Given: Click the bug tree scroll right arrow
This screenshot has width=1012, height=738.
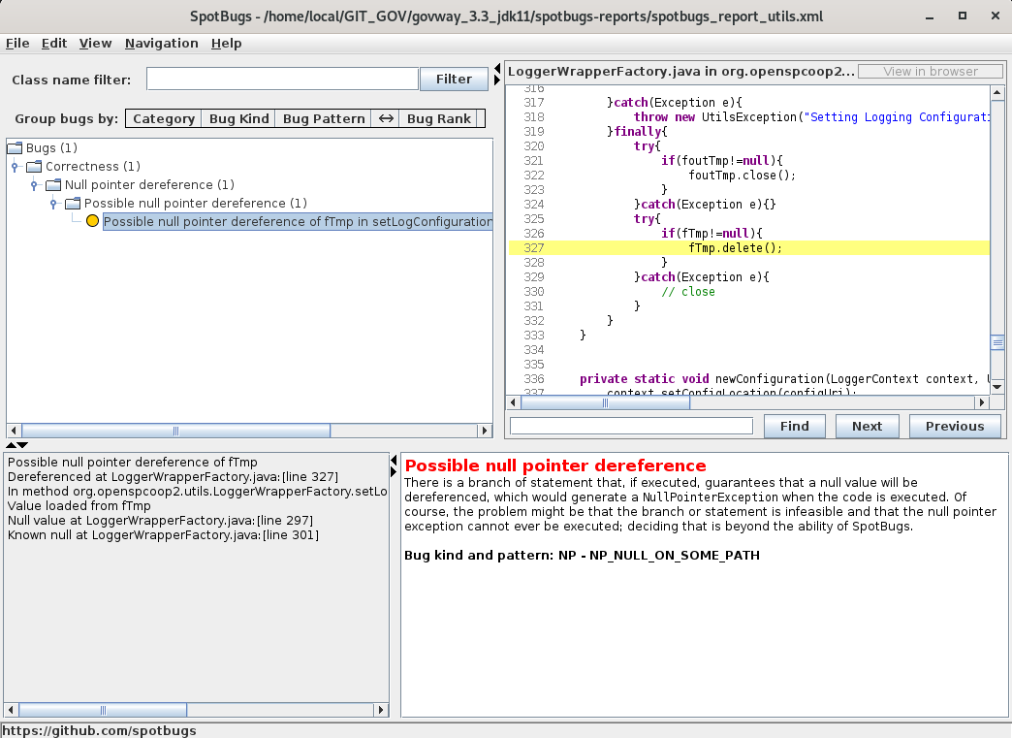Looking at the screenshot, I should click(485, 431).
